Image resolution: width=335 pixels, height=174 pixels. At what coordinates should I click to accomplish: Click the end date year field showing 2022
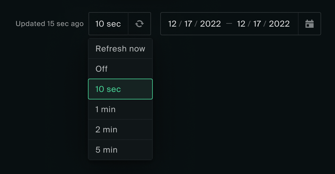coord(279,24)
